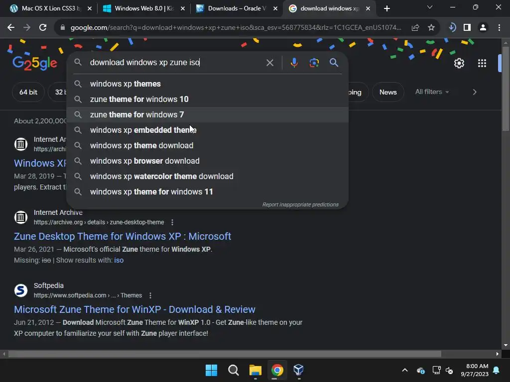Click into the Google search input field
510x382 pixels.
coord(176,63)
